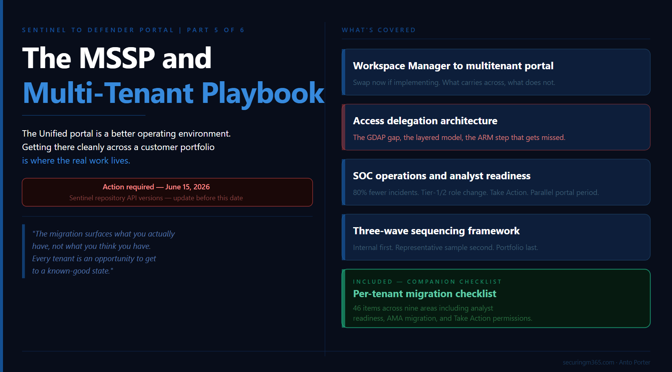
Task: Click 'Internal first. Representative sample second' description
Action: [445, 247]
